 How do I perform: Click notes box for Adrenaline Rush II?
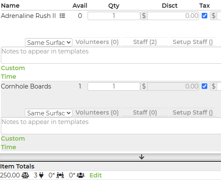111,55
